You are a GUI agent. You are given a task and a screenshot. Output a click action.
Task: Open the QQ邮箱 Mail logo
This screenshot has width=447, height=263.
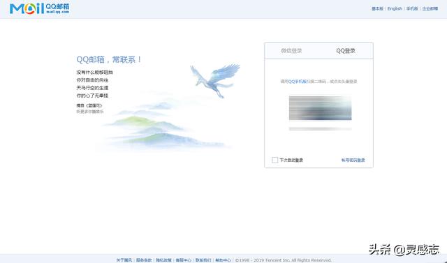[x=39, y=8]
